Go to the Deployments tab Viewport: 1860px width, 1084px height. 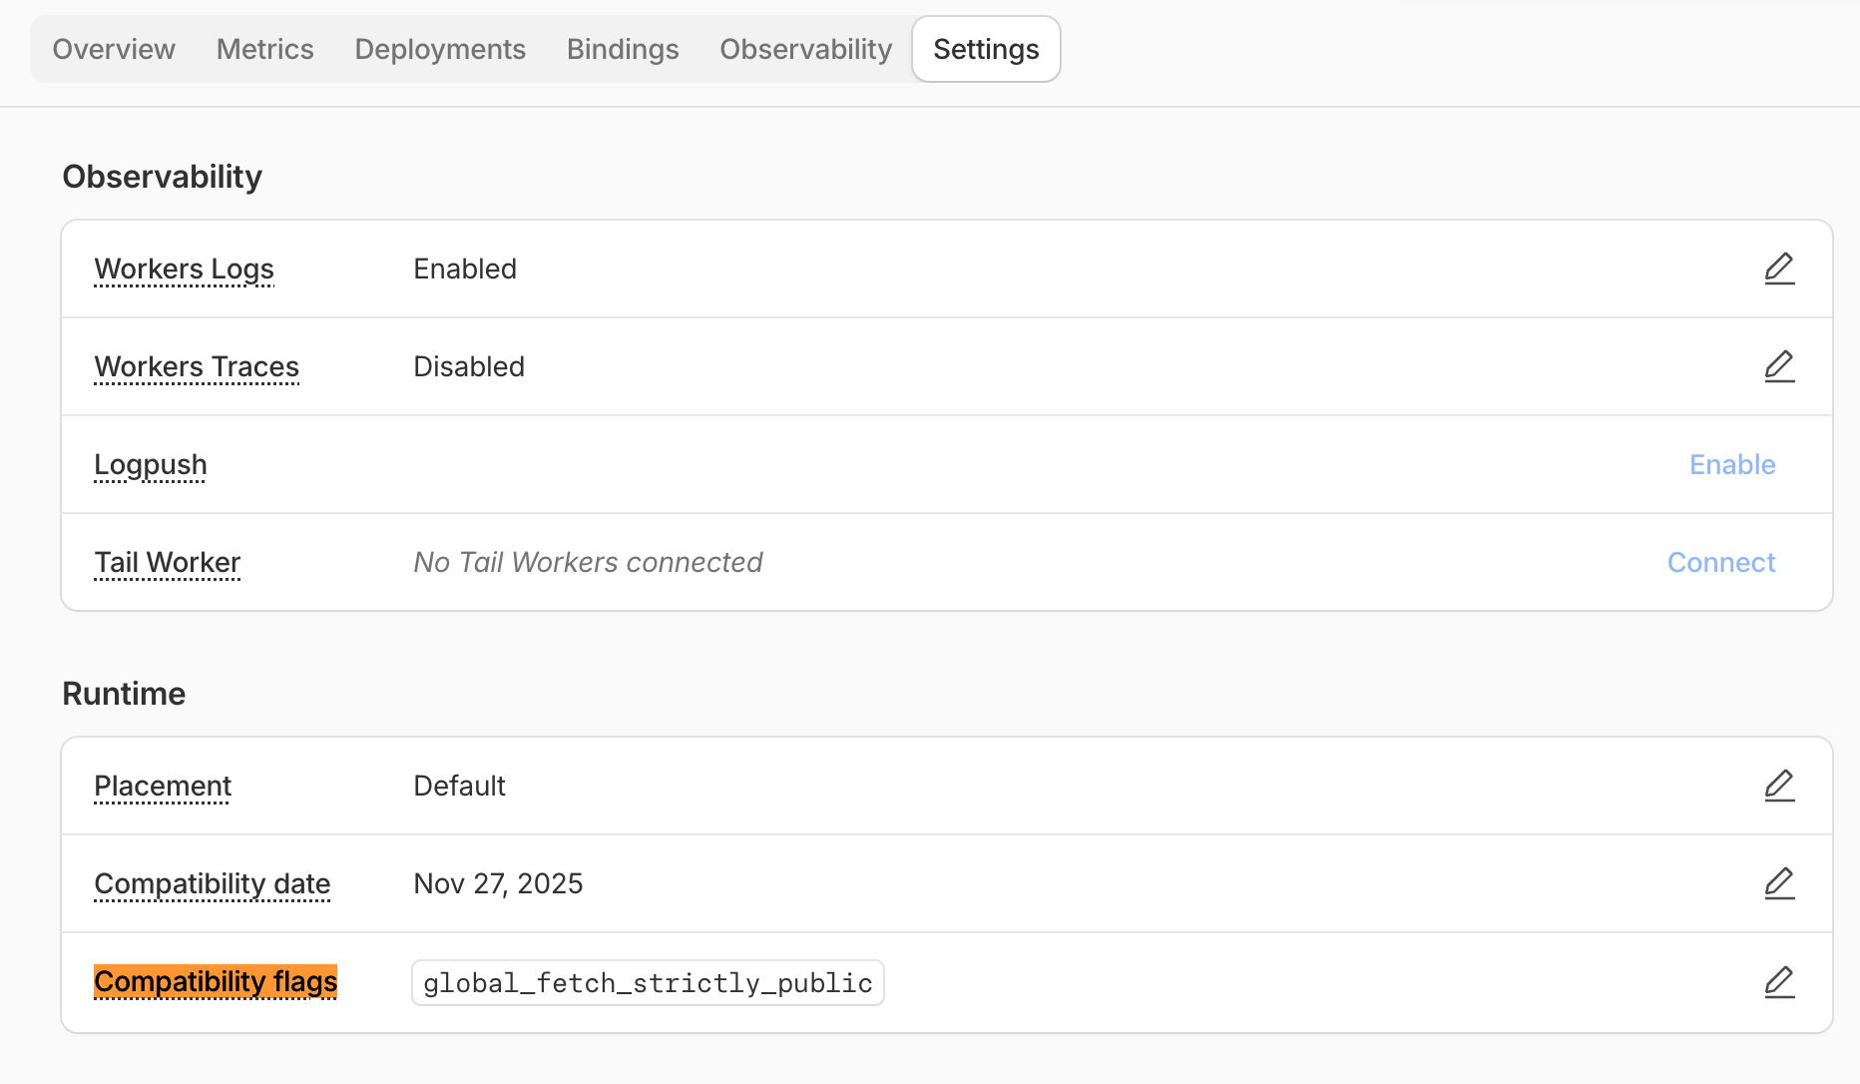click(440, 48)
